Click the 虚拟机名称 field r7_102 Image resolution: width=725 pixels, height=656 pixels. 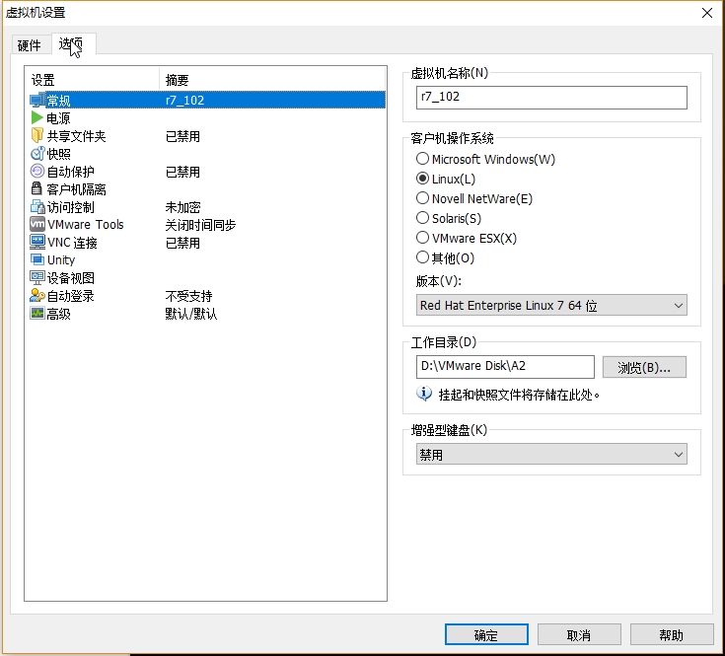click(x=551, y=97)
